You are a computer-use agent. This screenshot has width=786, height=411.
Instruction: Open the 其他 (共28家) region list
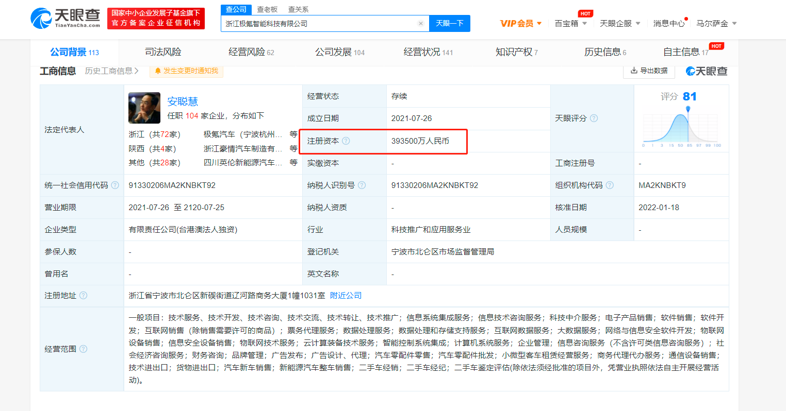pyautogui.click(x=154, y=163)
